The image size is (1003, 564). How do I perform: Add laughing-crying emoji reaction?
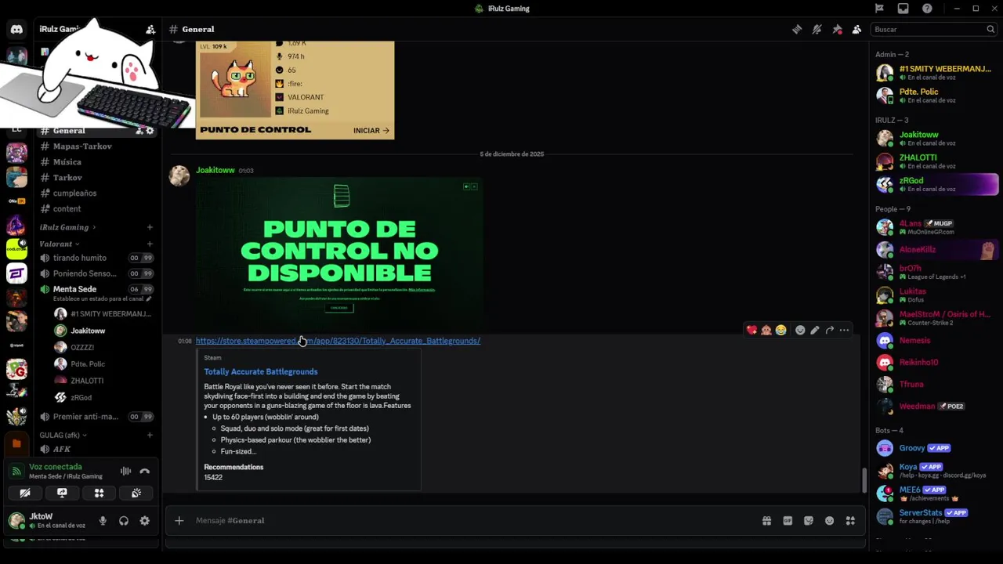point(780,331)
